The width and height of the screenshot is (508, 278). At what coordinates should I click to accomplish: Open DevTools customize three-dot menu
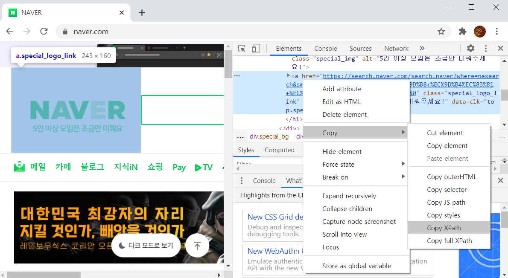point(485,49)
